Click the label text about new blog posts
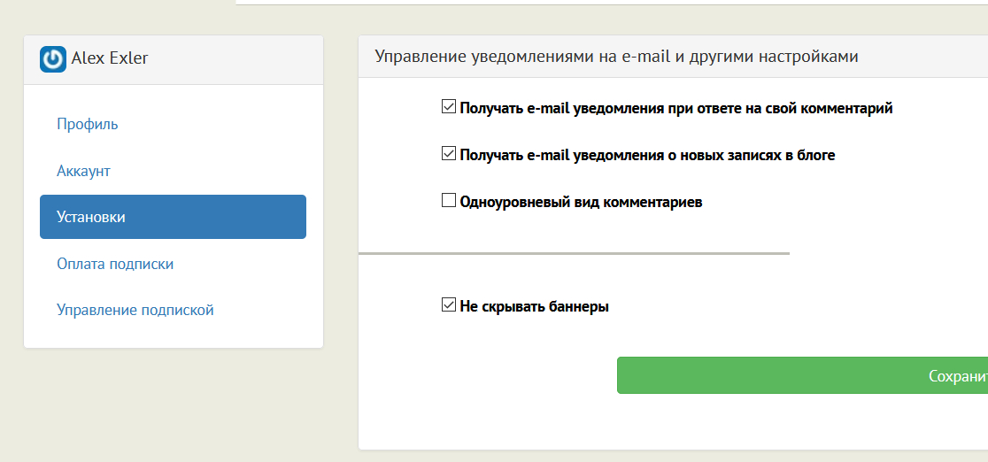988x462 pixels. 647,155
